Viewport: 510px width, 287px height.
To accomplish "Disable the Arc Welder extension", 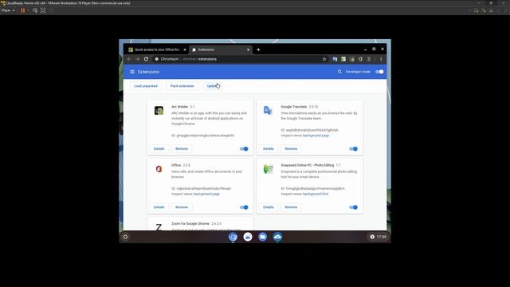I will click(x=244, y=149).
